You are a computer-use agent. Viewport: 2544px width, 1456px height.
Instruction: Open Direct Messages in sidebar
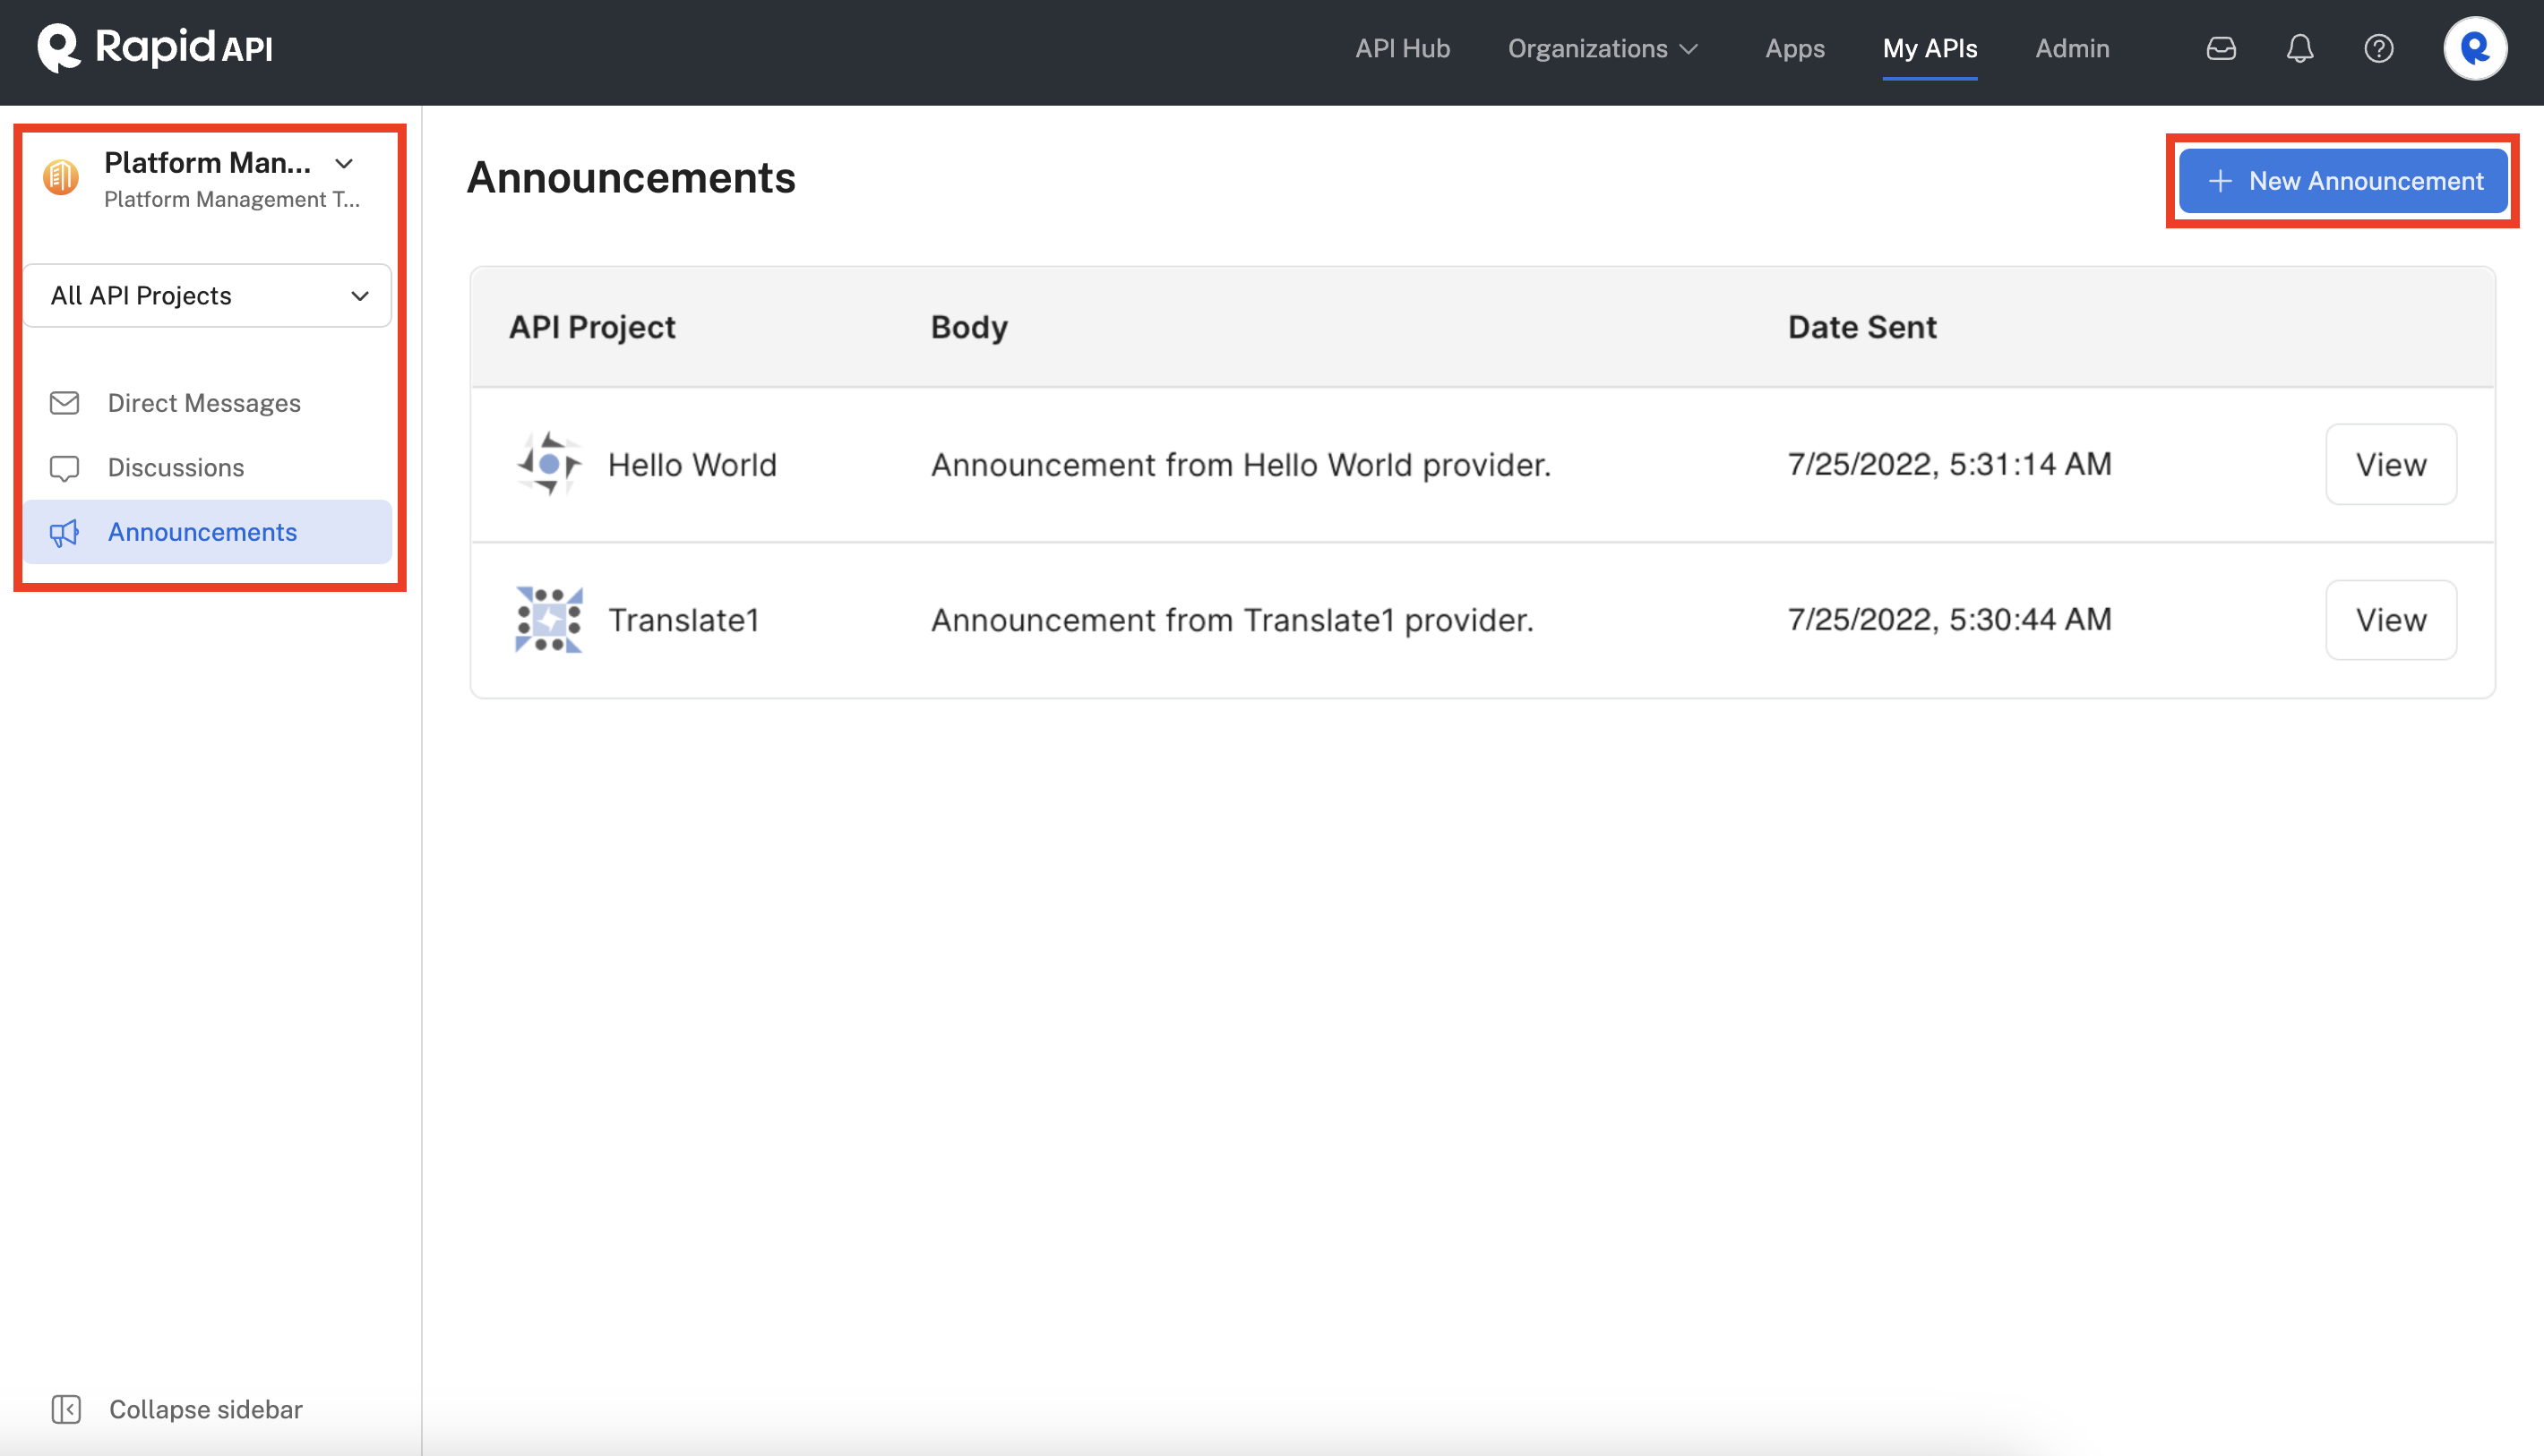coord(204,403)
